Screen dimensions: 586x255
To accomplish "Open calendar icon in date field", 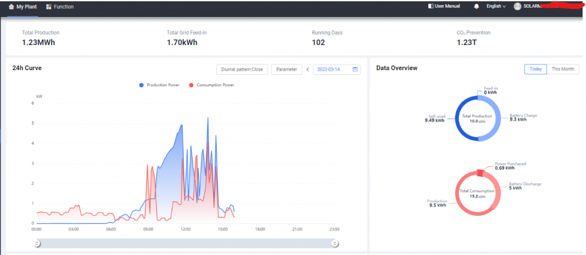I will click(355, 70).
